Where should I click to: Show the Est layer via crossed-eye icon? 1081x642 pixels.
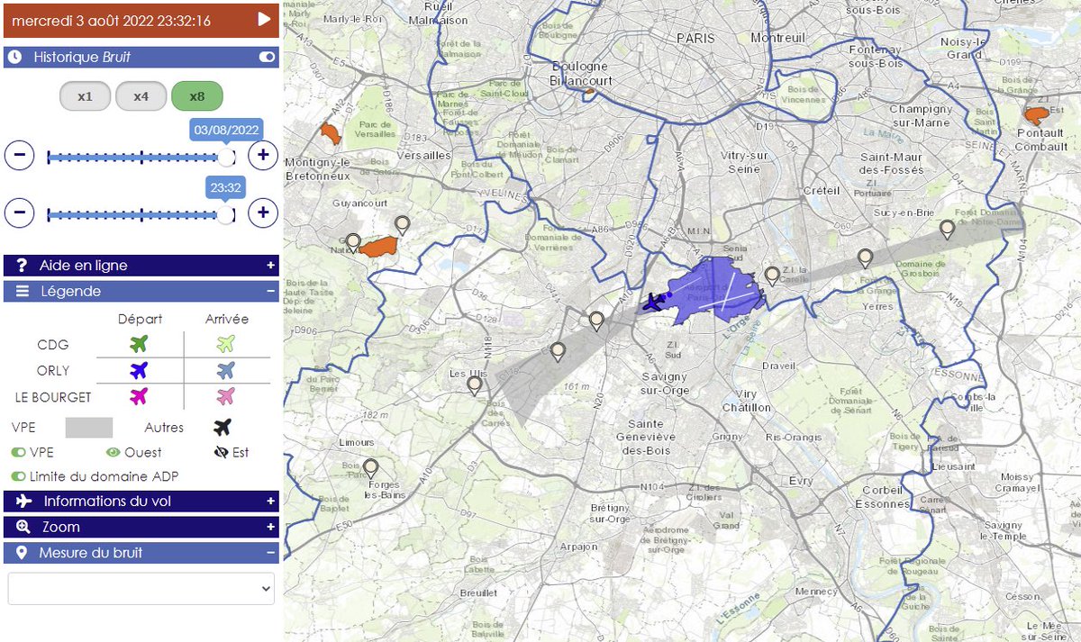(222, 452)
